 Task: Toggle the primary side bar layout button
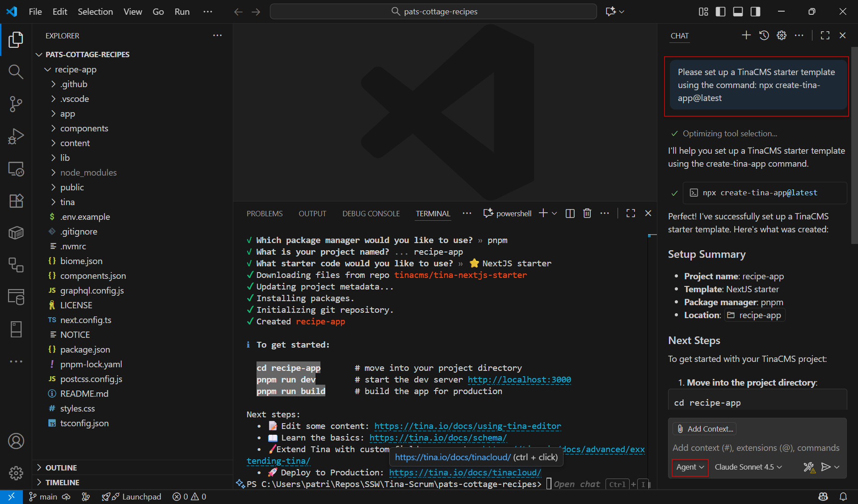point(720,12)
